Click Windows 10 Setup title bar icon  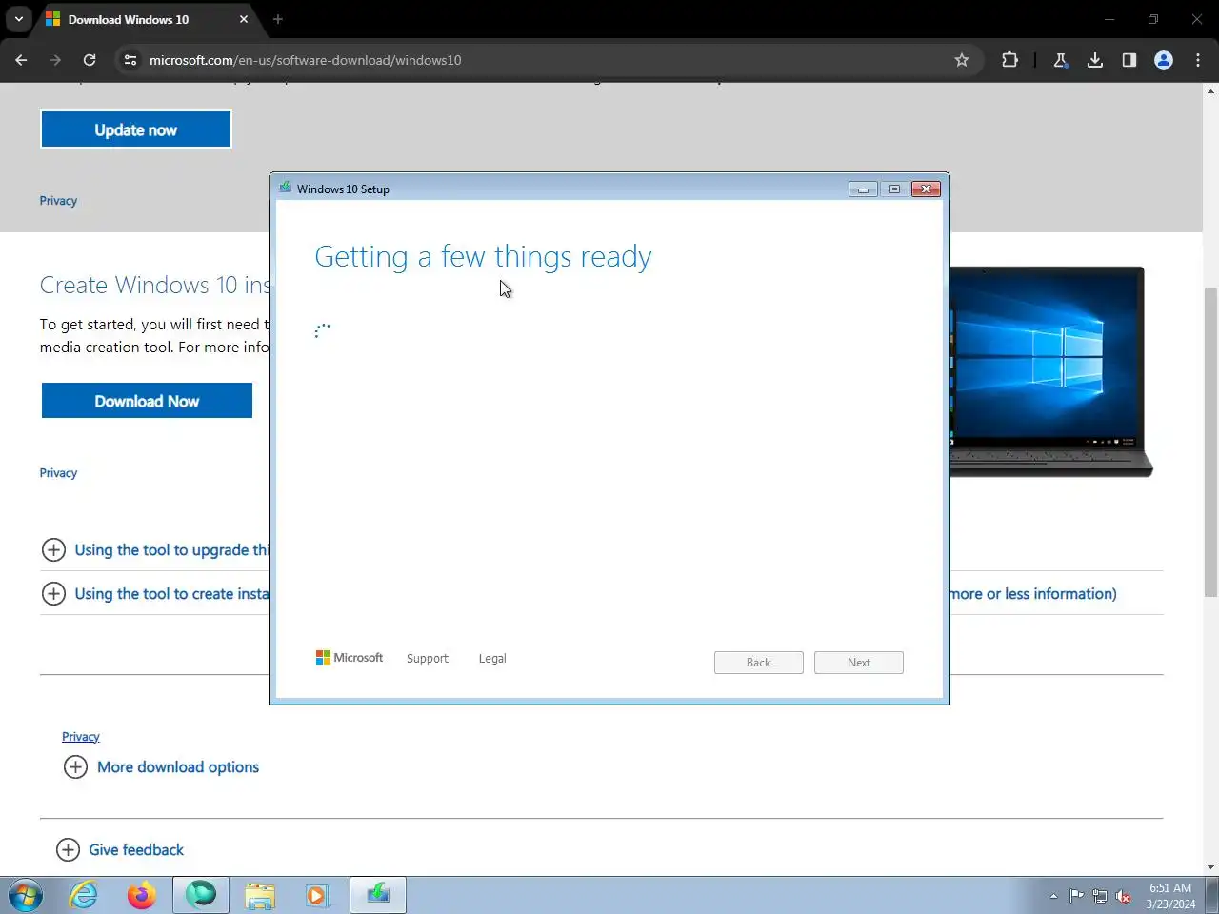click(x=285, y=188)
